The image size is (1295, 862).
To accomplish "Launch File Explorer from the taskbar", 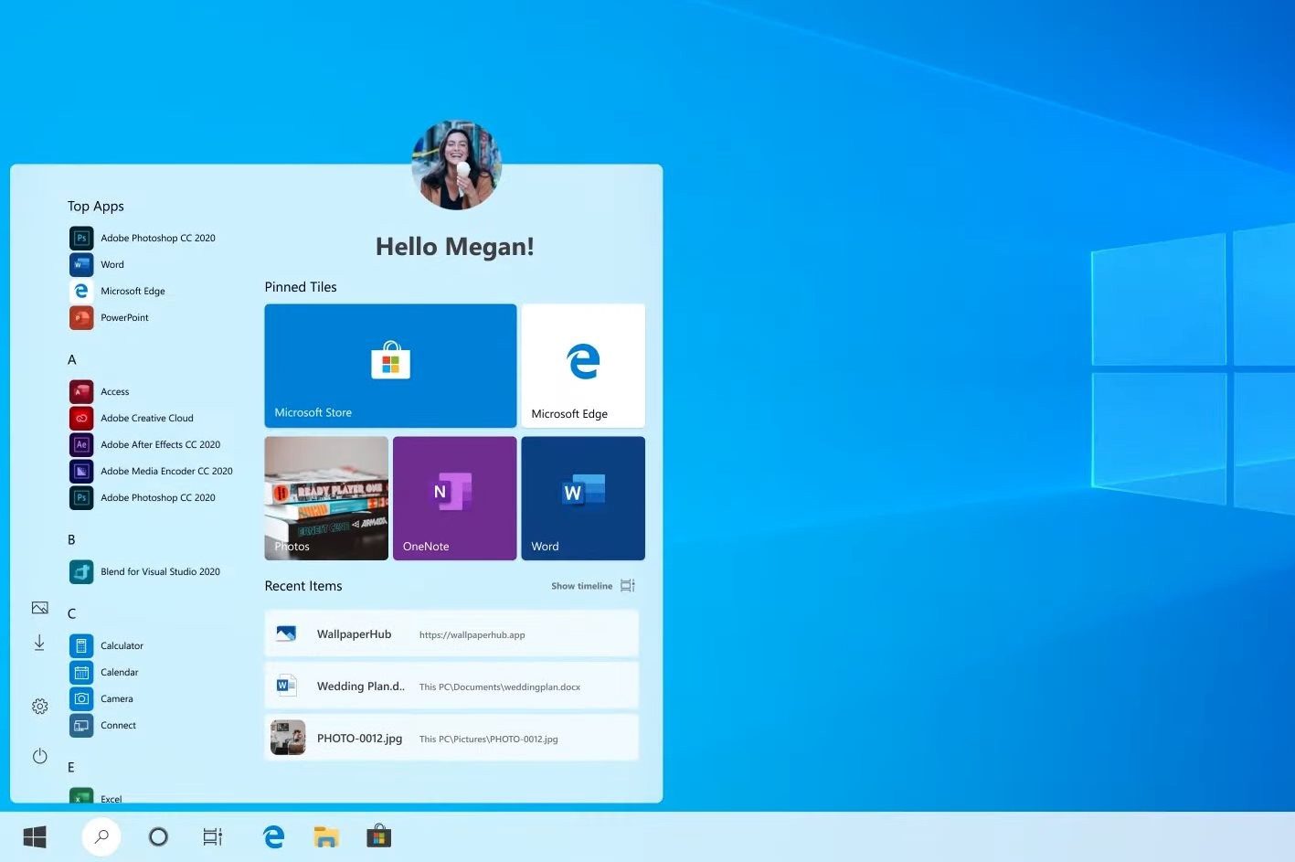I will (326, 836).
